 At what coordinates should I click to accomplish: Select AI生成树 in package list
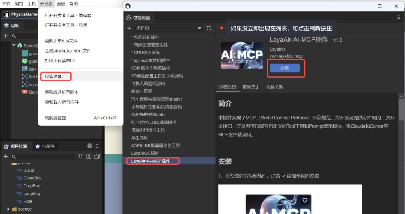pyautogui.click(x=169, y=138)
